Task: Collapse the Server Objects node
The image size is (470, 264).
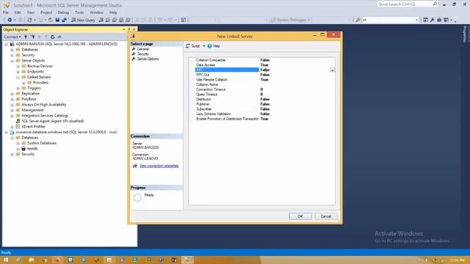Action: 12,61
